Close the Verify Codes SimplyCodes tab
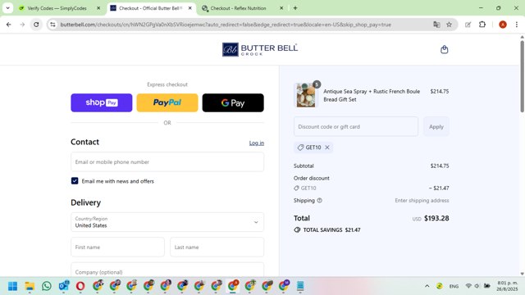Image resolution: width=525 pixels, height=295 pixels. tap(98, 8)
